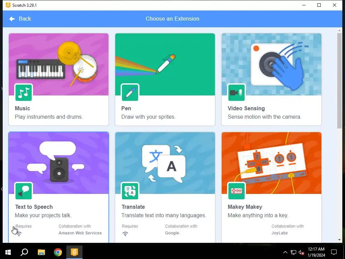This screenshot has width=345, height=259.
Task: Select the Pen extension icon badge
Action: (130, 92)
